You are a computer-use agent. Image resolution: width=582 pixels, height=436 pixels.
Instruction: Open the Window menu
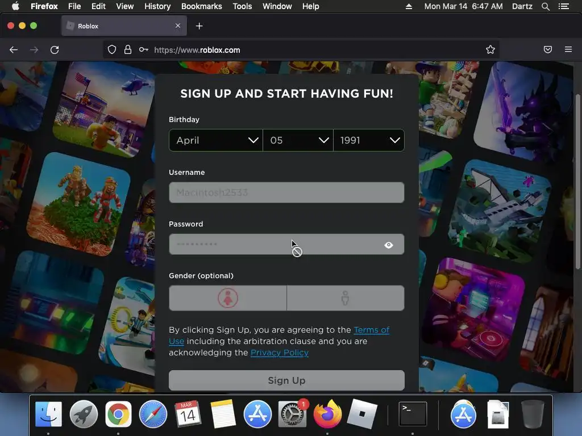pyautogui.click(x=277, y=6)
